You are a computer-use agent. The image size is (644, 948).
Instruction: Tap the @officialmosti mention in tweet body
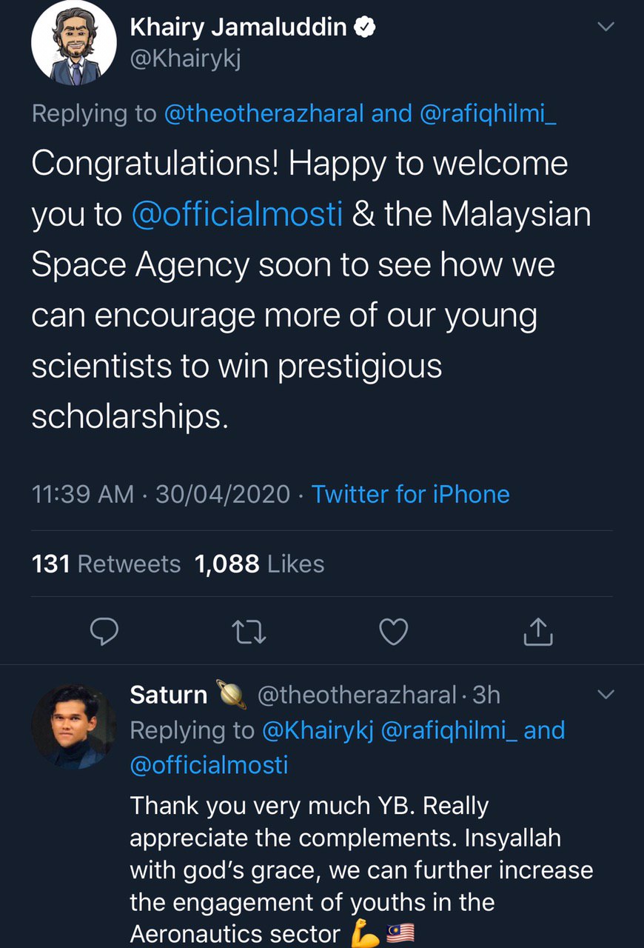tap(237, 214)
